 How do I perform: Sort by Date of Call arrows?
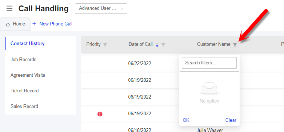click(157, 45)
